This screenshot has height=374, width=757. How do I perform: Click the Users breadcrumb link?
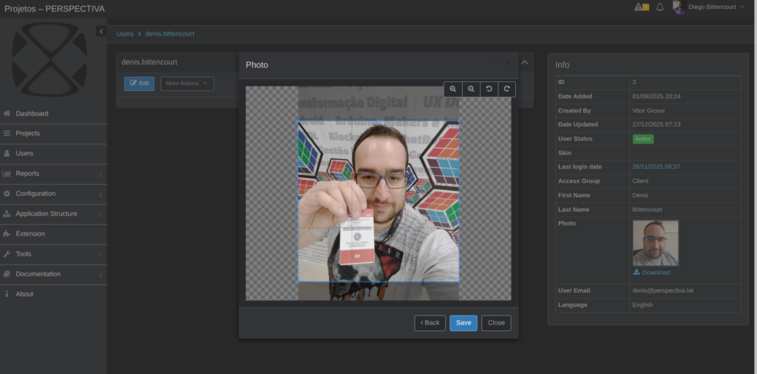pyautogui.click(x=125, y=34)
